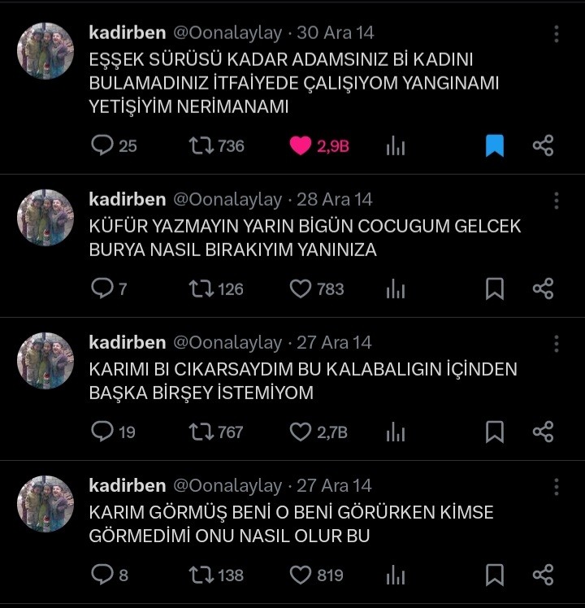This screenshot has width=585, height=608.
Task: Open the 30 Ara 14 timestamp link
Action: pyautogui.click(x=336, y=33)
